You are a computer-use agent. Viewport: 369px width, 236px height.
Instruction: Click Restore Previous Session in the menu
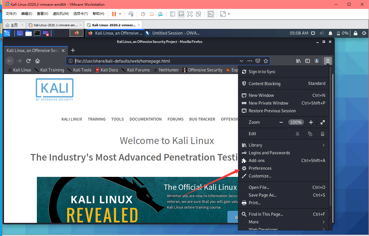(272, 111)
